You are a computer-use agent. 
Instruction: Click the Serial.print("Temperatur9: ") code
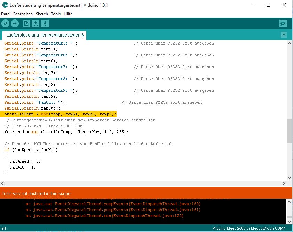point(41,90)
